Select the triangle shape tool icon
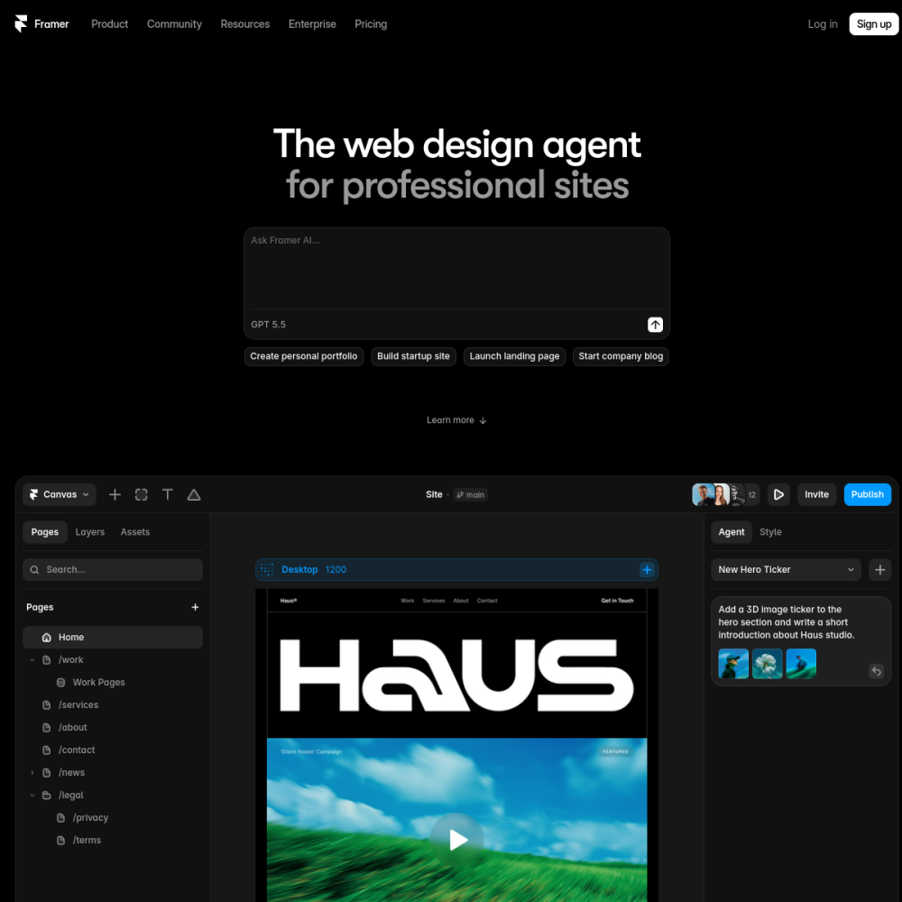 (194, 494)
